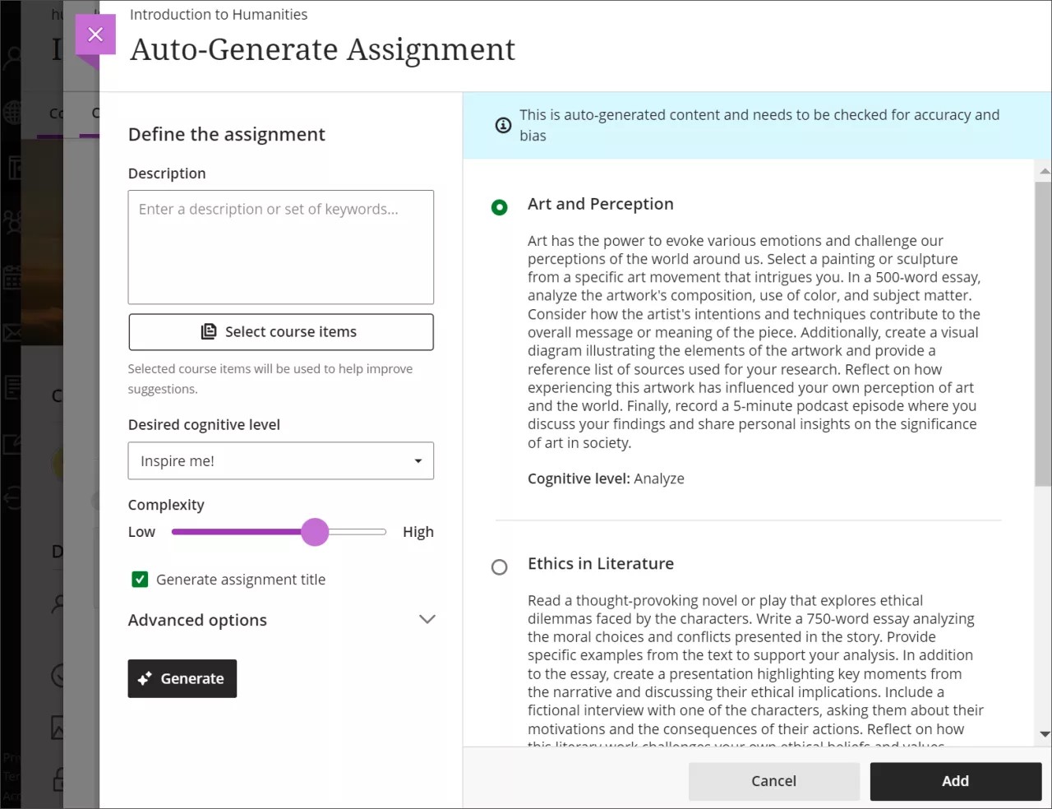Click the Add button to insert assignment

tap(955, 781)
